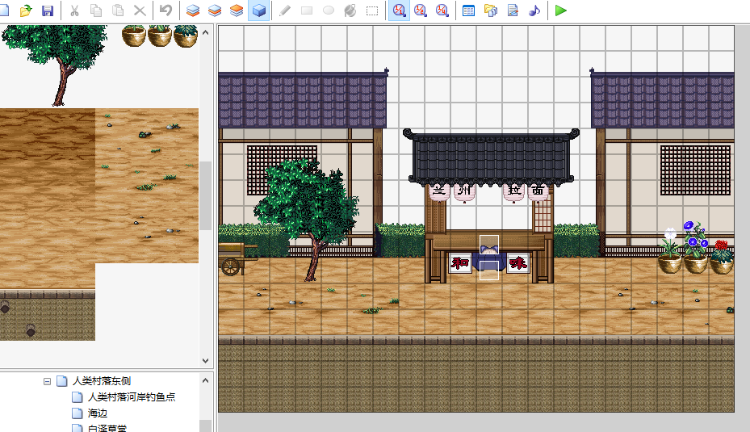
Task: Collapse the 人类村落东侧 map folder
Action: (x=47, y=381)
